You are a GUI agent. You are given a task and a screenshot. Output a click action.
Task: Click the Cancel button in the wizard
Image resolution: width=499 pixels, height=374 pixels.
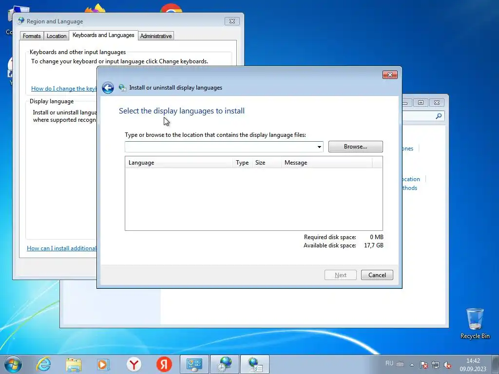pyautogui.click(x=377, y=275)
